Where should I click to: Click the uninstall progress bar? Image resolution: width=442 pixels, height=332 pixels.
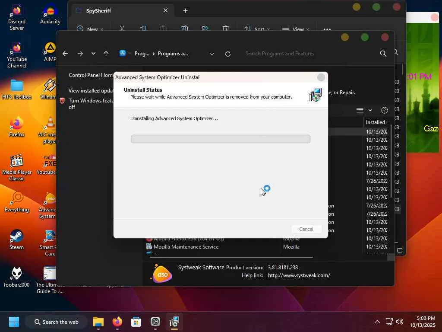point(221,139)
